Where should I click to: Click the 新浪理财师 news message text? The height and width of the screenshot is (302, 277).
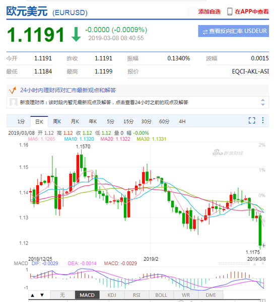tap(104, 102)
